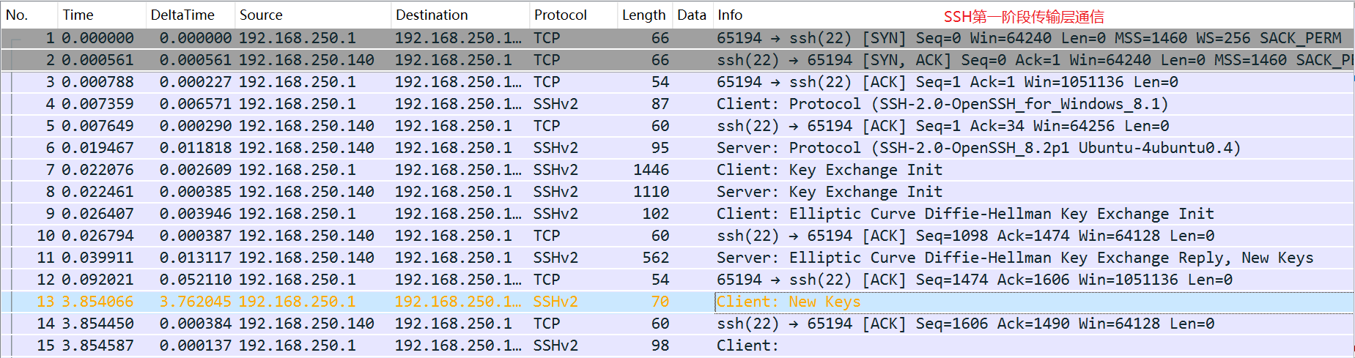Sort packets by the Length column
1355x358 pixels.
coord(643,15)
